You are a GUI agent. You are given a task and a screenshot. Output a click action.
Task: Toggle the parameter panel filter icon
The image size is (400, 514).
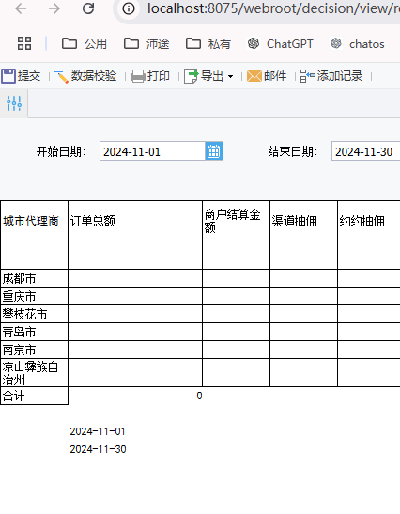click(x=14, y=103)
